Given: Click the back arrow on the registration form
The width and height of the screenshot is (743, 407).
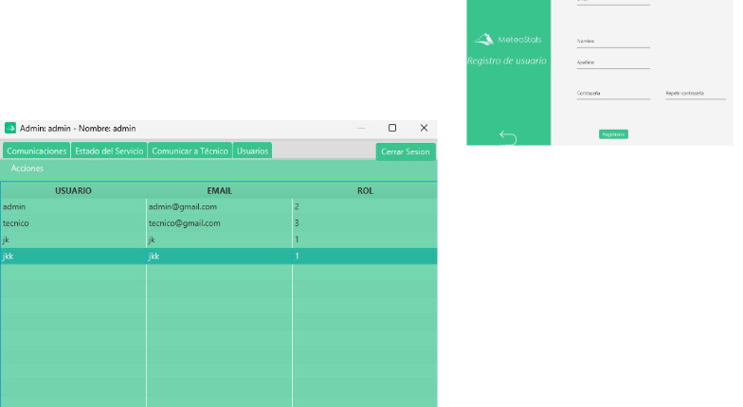Looking at the screenshot, I should pyautogui.click(x=508, y=137).
